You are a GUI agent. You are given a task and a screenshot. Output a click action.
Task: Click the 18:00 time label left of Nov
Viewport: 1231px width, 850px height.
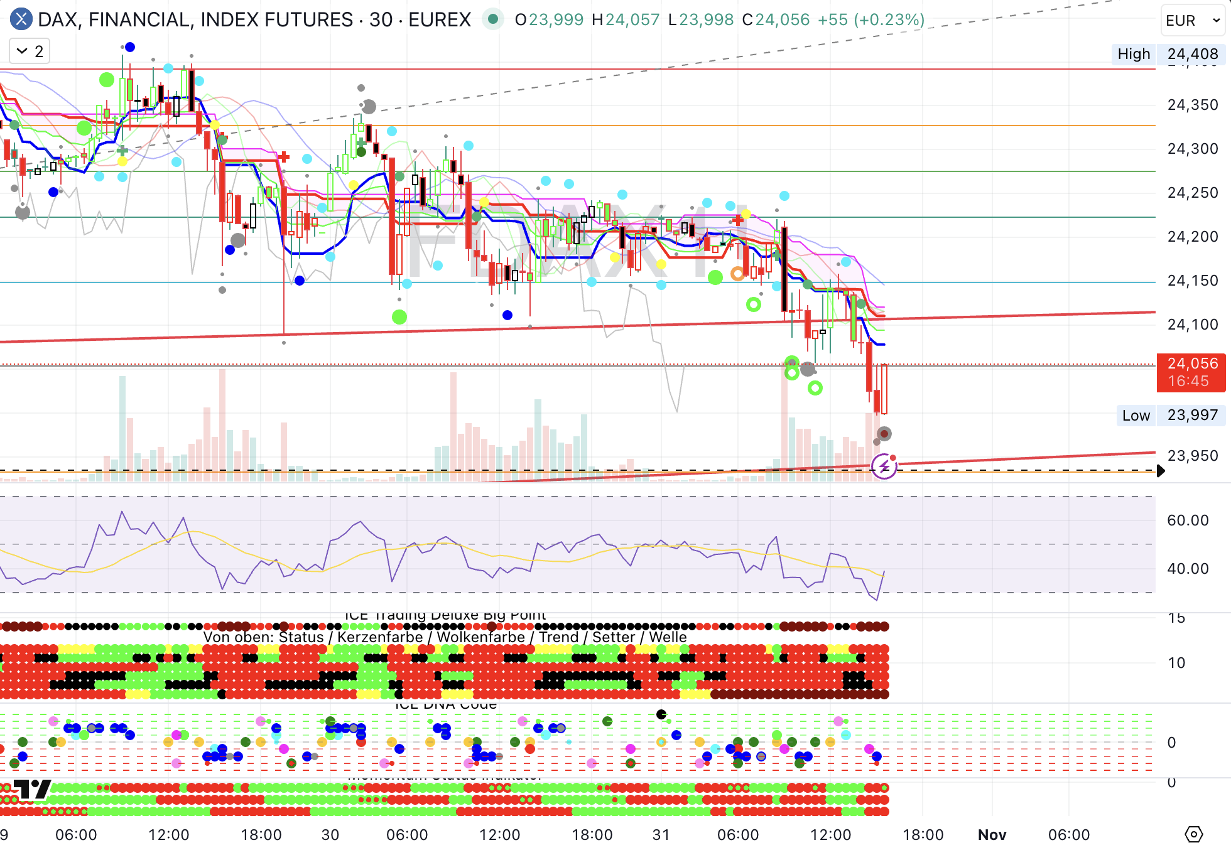(923, 834)
